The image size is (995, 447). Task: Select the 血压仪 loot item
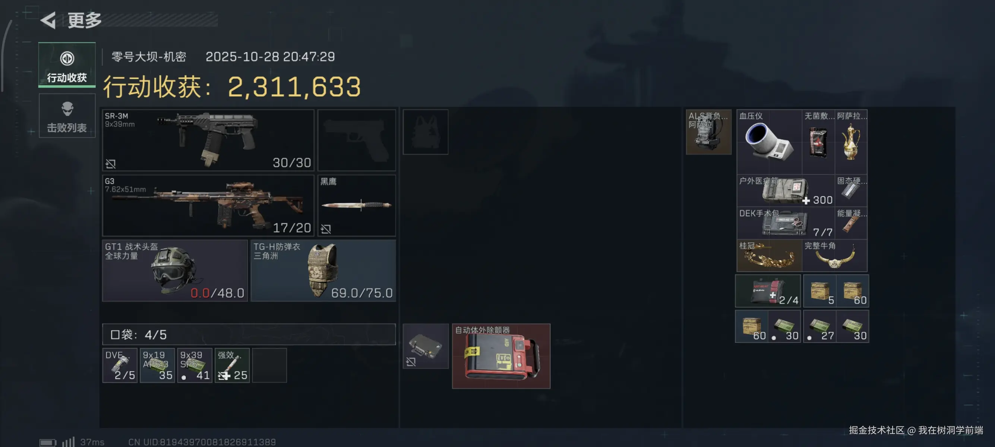769,142
